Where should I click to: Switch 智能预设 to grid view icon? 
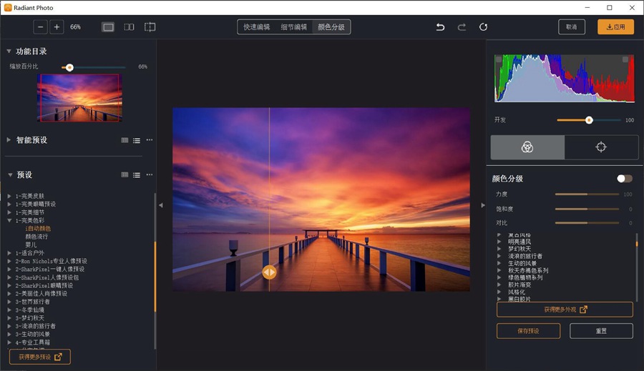coord(125,140)
